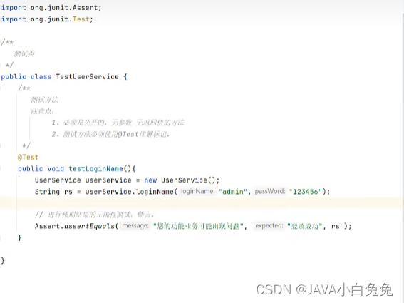
Task: Click the assertEquals message string literal
Action: point(198,226)
